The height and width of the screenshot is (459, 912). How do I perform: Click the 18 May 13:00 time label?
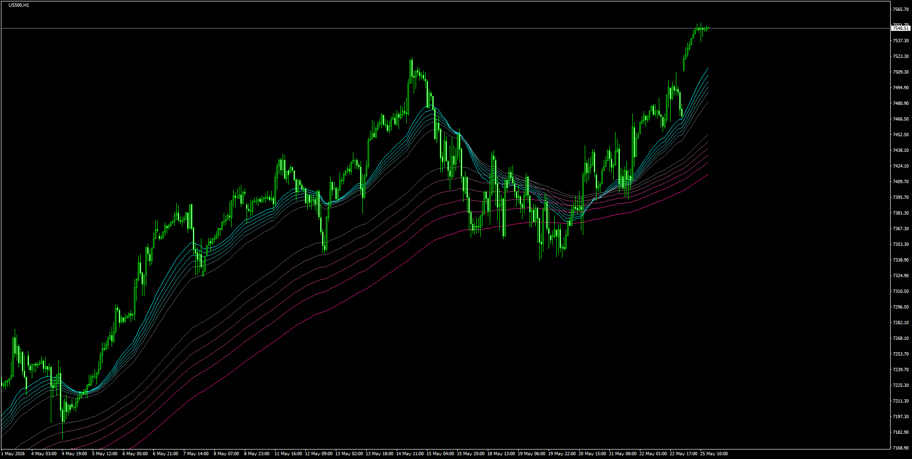click(501, 454)
